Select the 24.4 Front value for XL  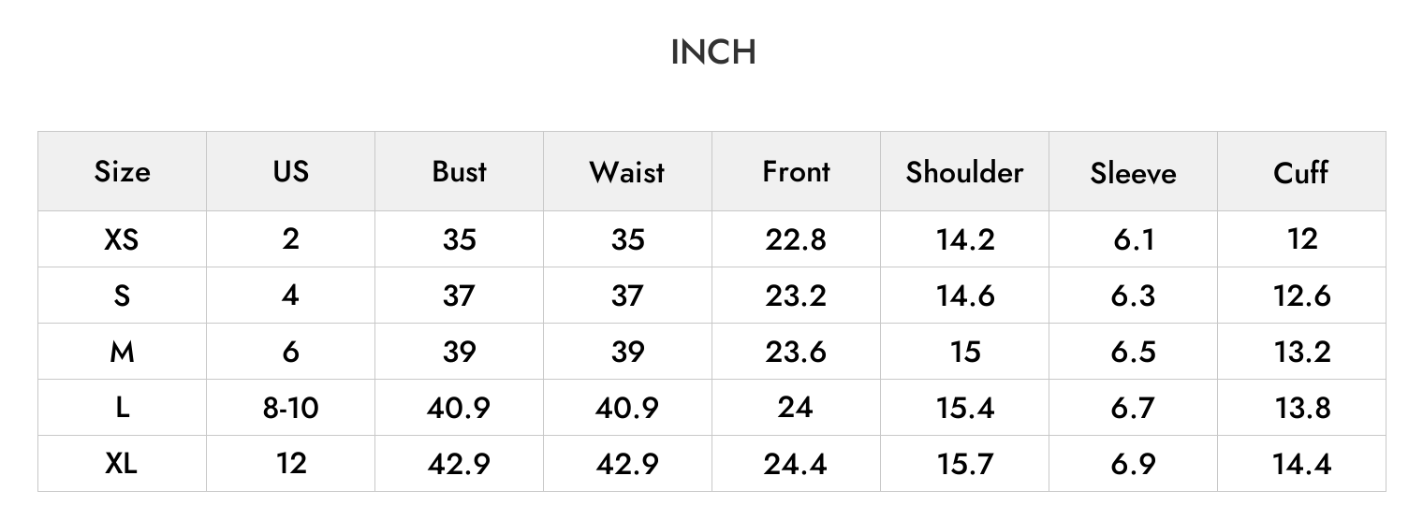pos(796,463)
